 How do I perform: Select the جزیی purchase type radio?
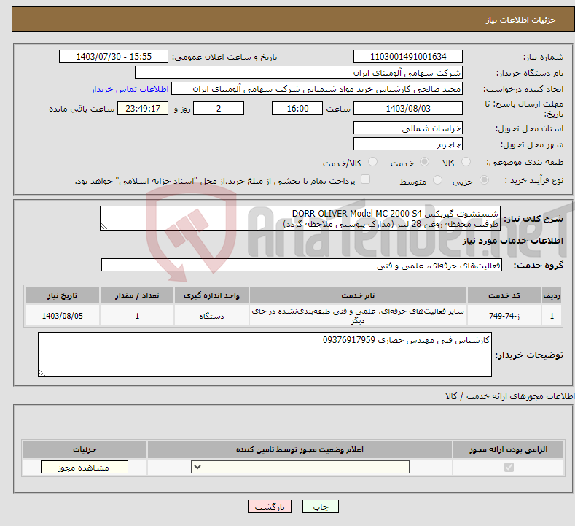pyautogui.click(x=484, y=180)
